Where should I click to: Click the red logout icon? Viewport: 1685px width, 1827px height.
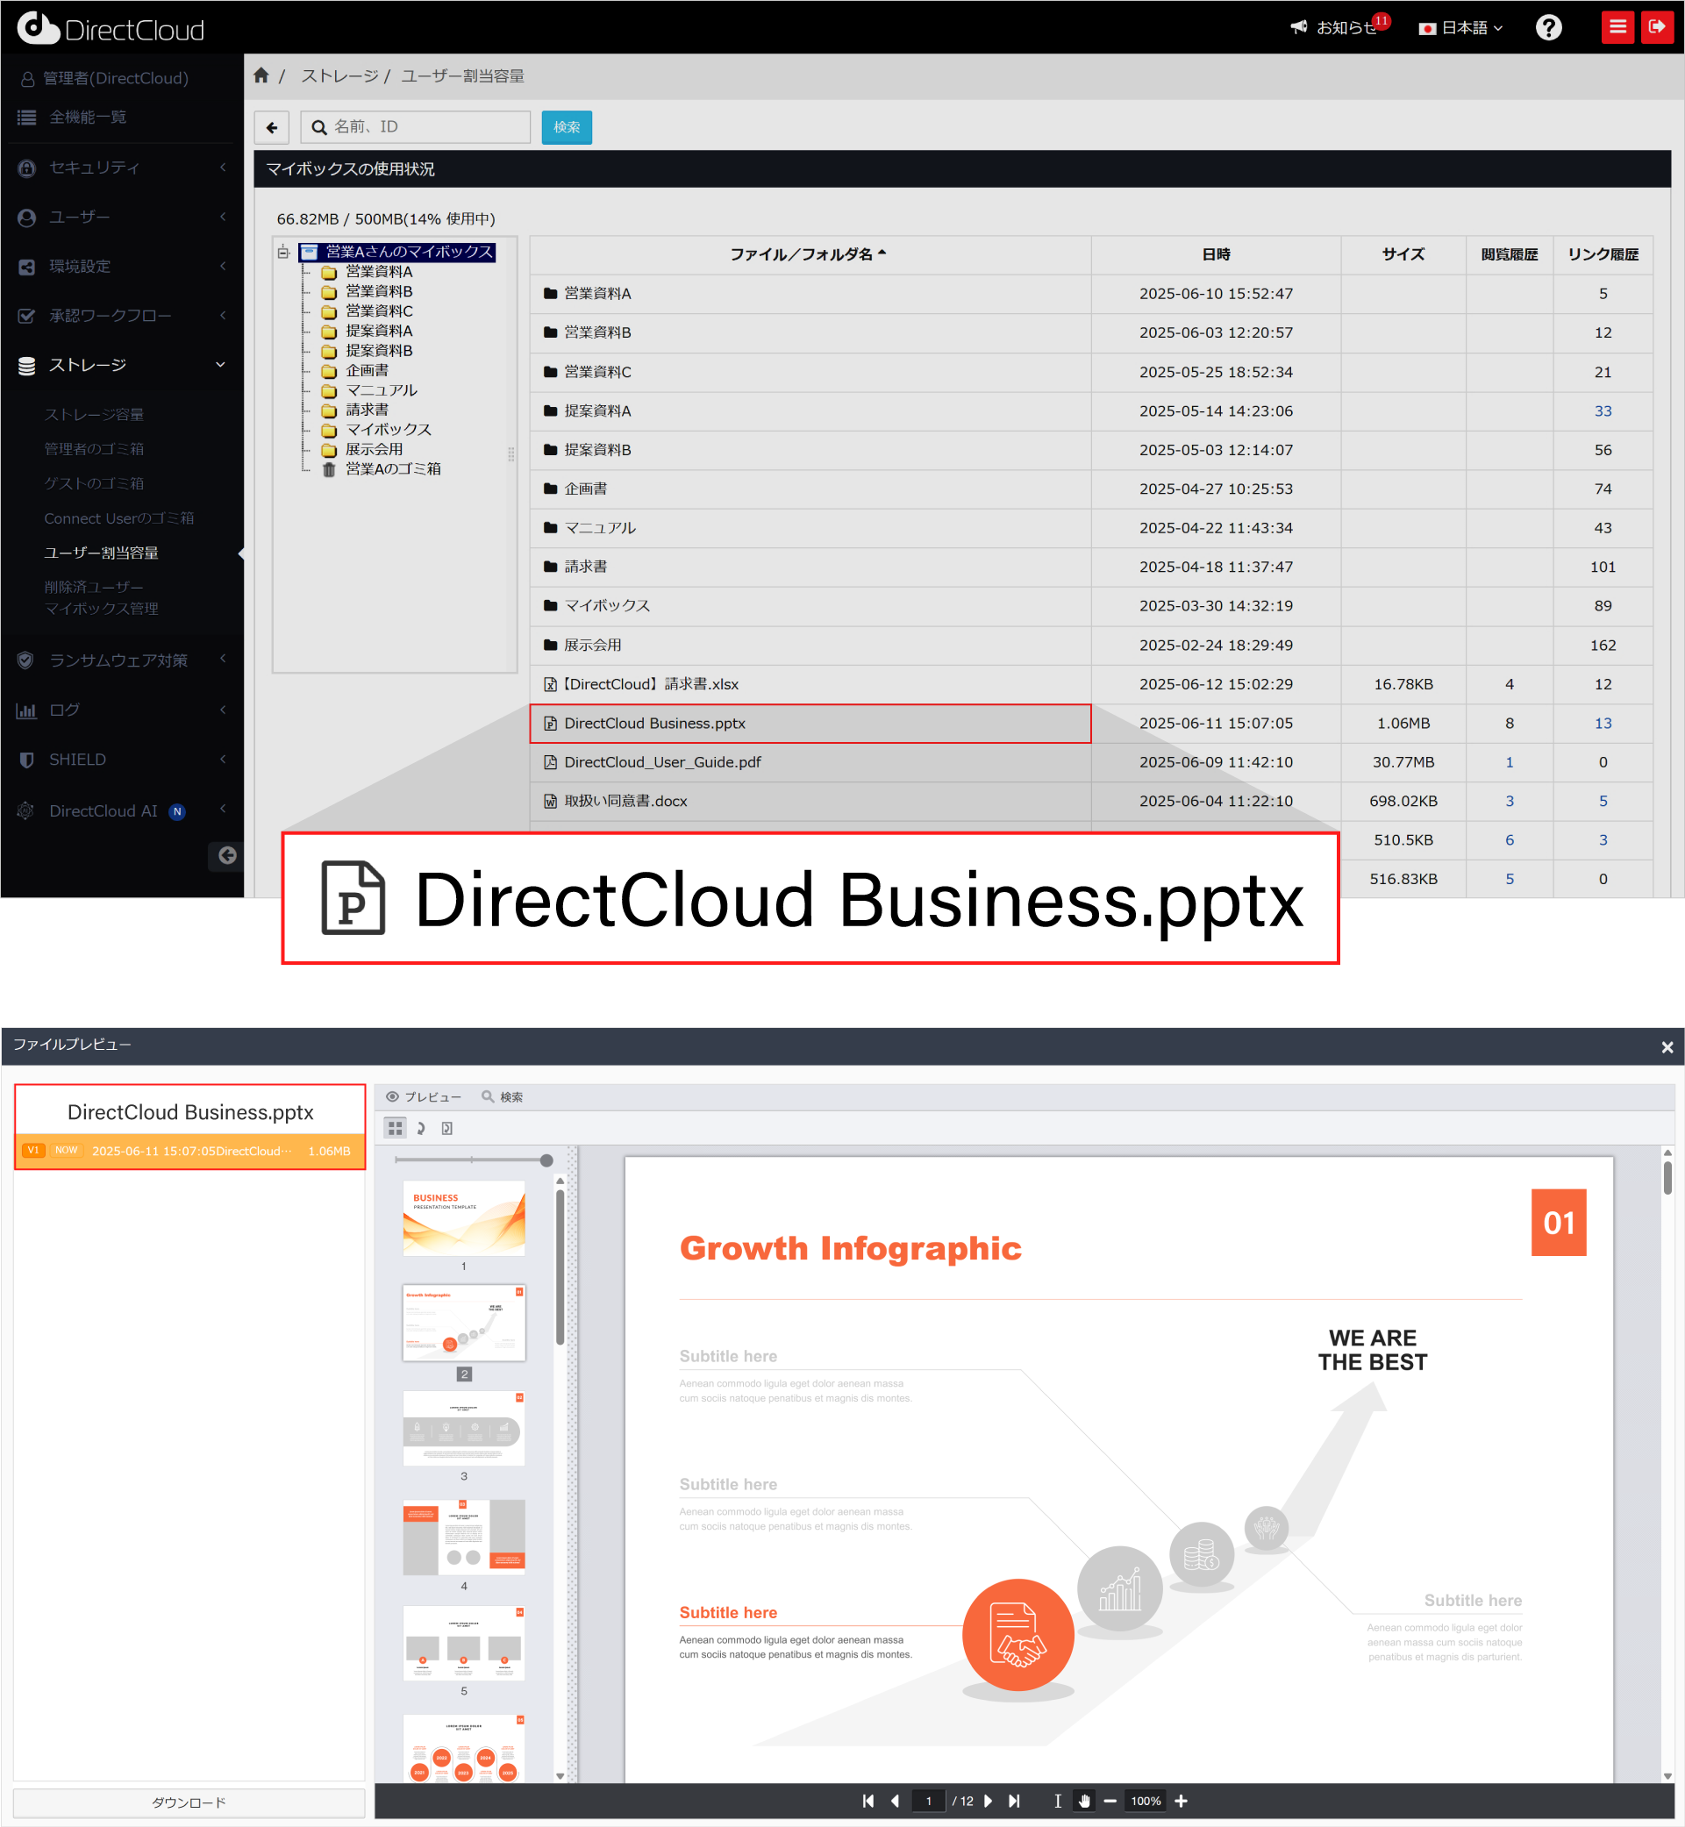click(1657, 26)
